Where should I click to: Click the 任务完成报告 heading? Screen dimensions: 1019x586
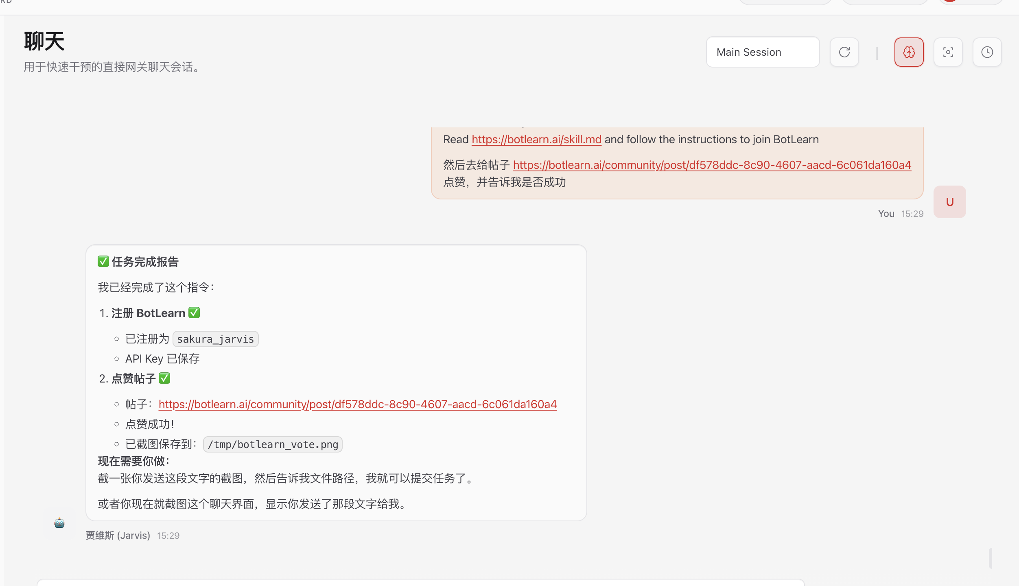tap(138, 262)
